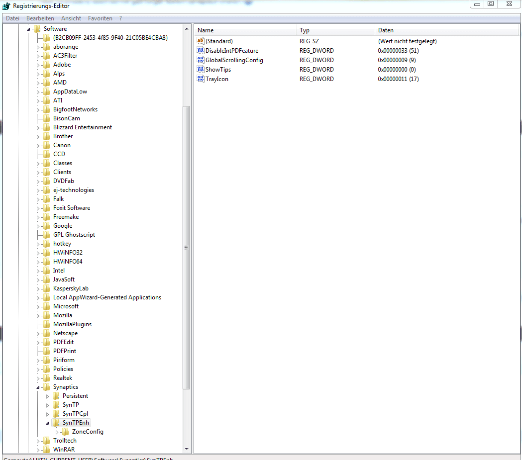This screenshot has width=522, height=460.
Task: Select the GPL Ghostscript key
Action: pos(74,235)
